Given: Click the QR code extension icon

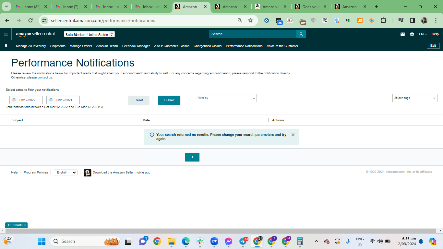Looking at the screenshot, I should pyautogui.click(x=325, y=20).
